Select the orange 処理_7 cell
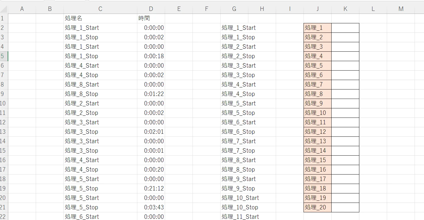Viewport: 424px width, 220px height. [317, 84]
